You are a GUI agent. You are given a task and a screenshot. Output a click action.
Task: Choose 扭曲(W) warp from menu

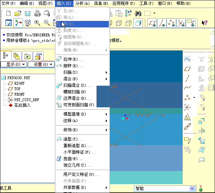coord(82,159)
